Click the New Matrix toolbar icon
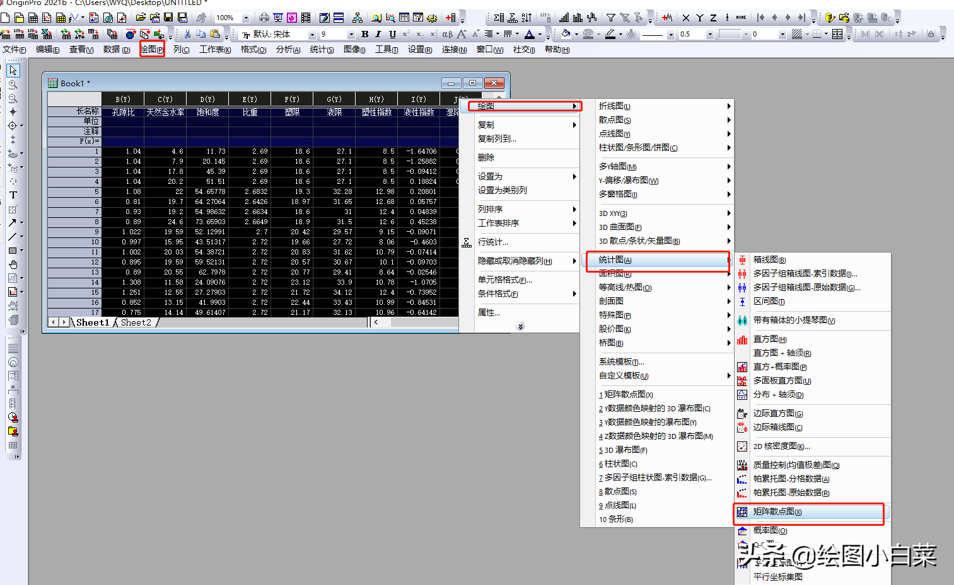Image resolution: width=954 pixels, height=585 pixels. coord(61,18)
